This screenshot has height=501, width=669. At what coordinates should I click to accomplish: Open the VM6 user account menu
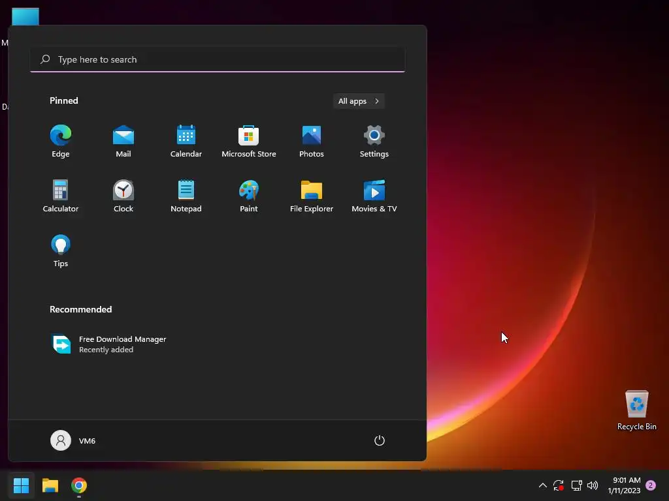(x=73, y=440)
